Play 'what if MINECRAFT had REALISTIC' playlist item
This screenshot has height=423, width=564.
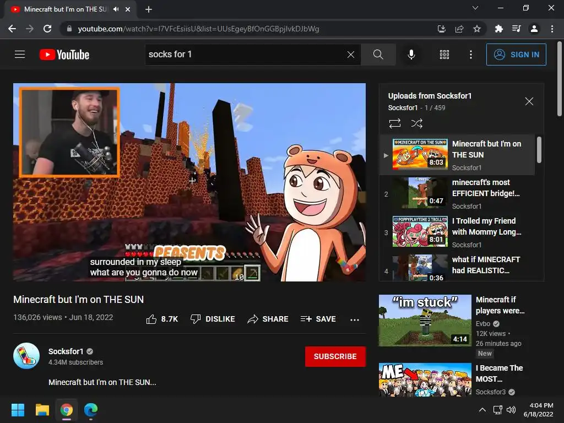(457, 267)
